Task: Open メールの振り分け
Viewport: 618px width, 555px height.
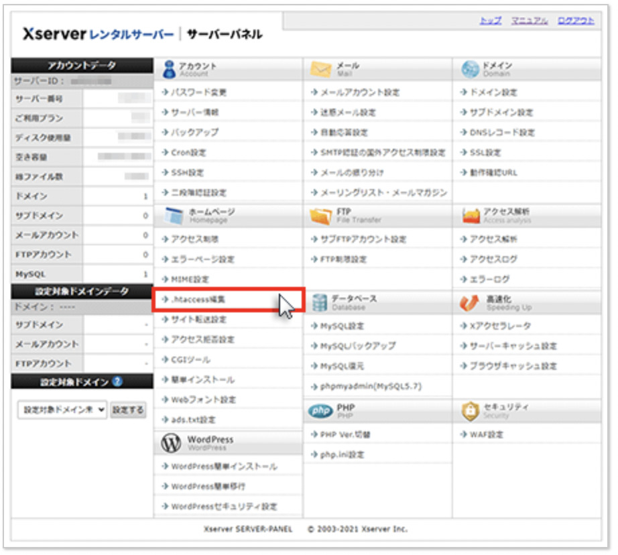Action: pos(352,173)
